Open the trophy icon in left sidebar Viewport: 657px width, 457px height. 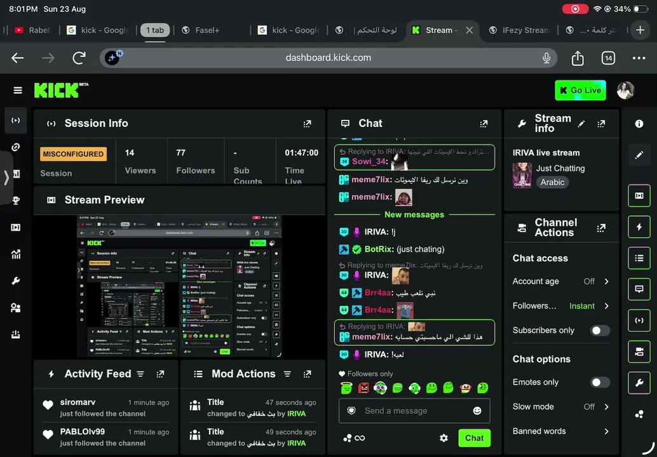pyautogui.click(x=15, y=201)
